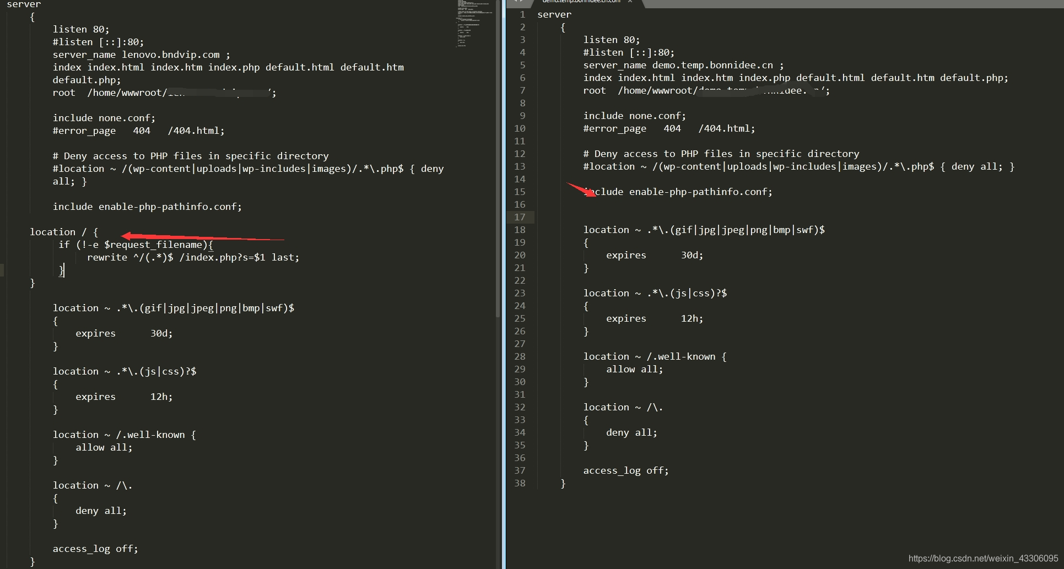Click 'include none.conf;' on line 9
Viewport: 1064px width, 569px height.
[x=635, y=116]
